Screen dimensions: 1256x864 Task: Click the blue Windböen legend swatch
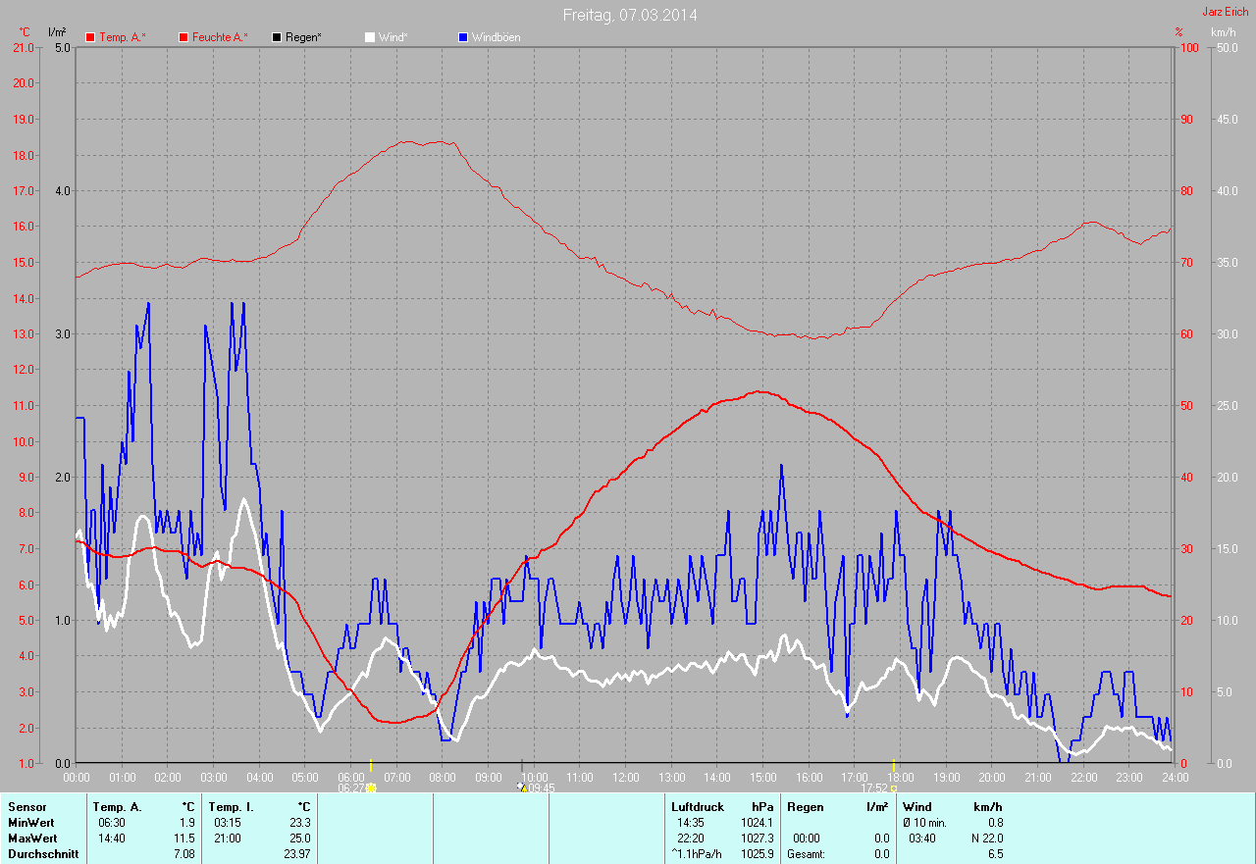coord(462,37)
